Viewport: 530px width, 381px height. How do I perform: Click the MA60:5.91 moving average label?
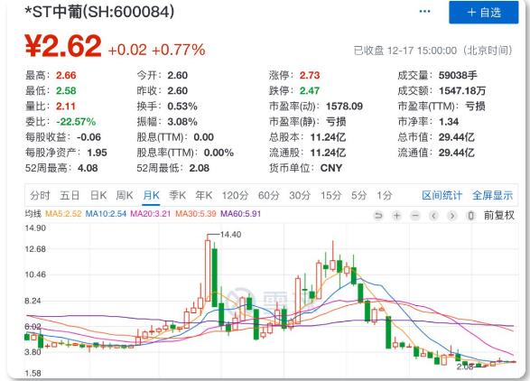pos(241,214)
